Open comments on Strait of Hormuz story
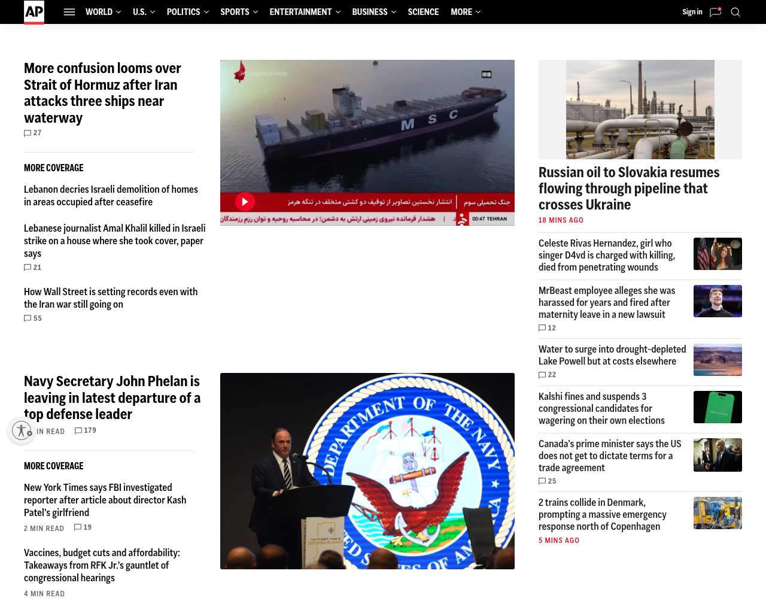 click(33, 133)
